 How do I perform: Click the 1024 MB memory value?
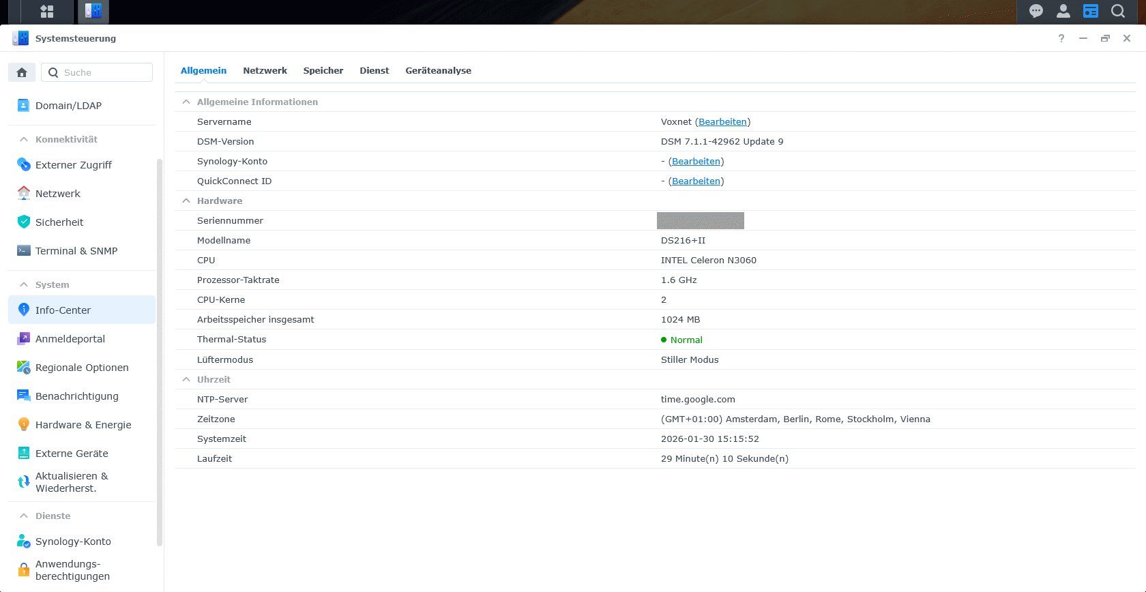(680, 319)
